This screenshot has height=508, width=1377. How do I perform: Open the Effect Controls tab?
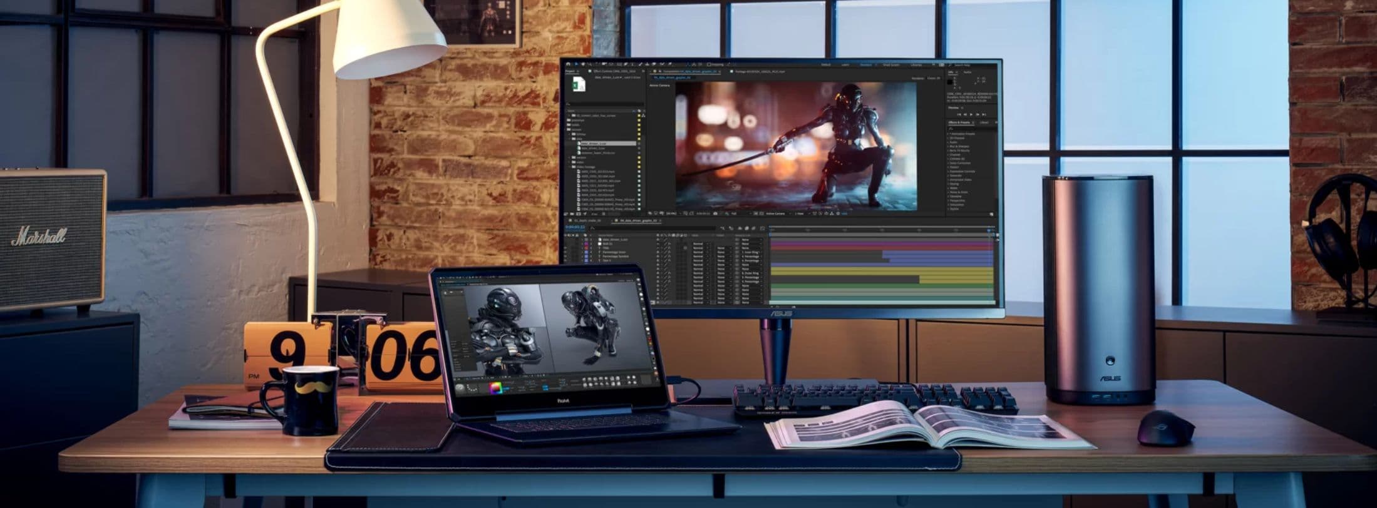click(614, 71)
